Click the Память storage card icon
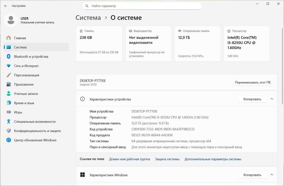Image resolution: width=284 pixels, height=186 pixels. 81,31
